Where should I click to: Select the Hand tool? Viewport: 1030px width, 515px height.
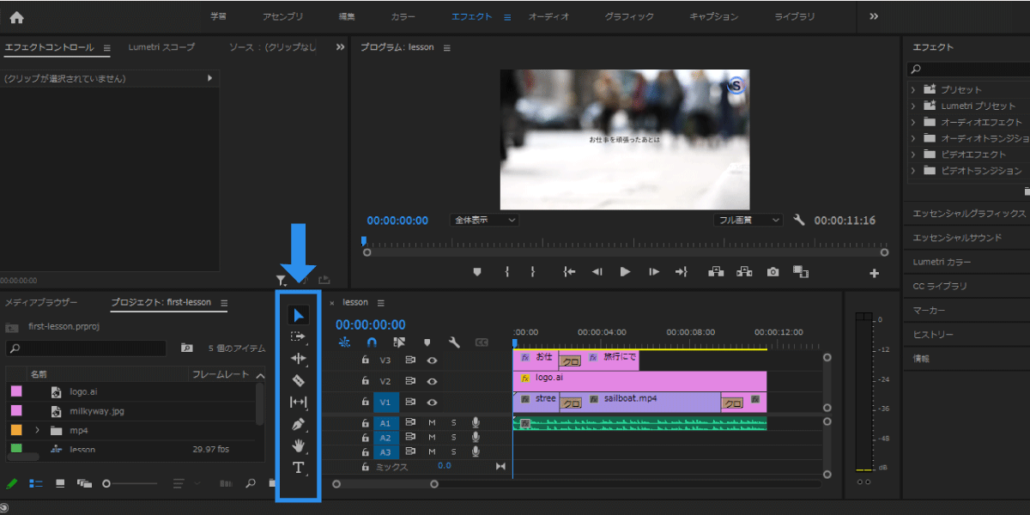click(x=298, y=445)
